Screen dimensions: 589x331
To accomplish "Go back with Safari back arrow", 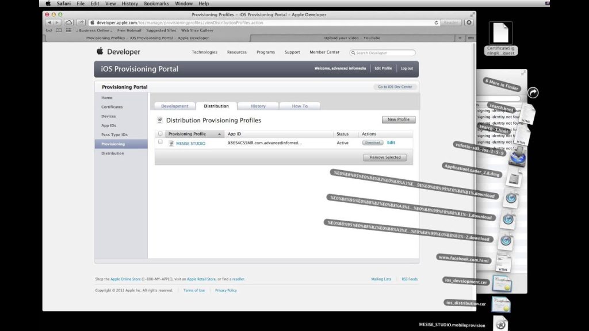I will tap(49, 22).
